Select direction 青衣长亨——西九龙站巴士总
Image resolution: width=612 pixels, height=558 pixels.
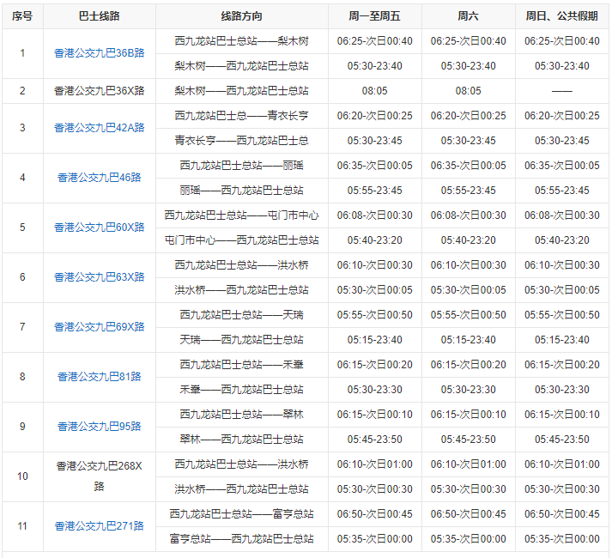point(241,141)
